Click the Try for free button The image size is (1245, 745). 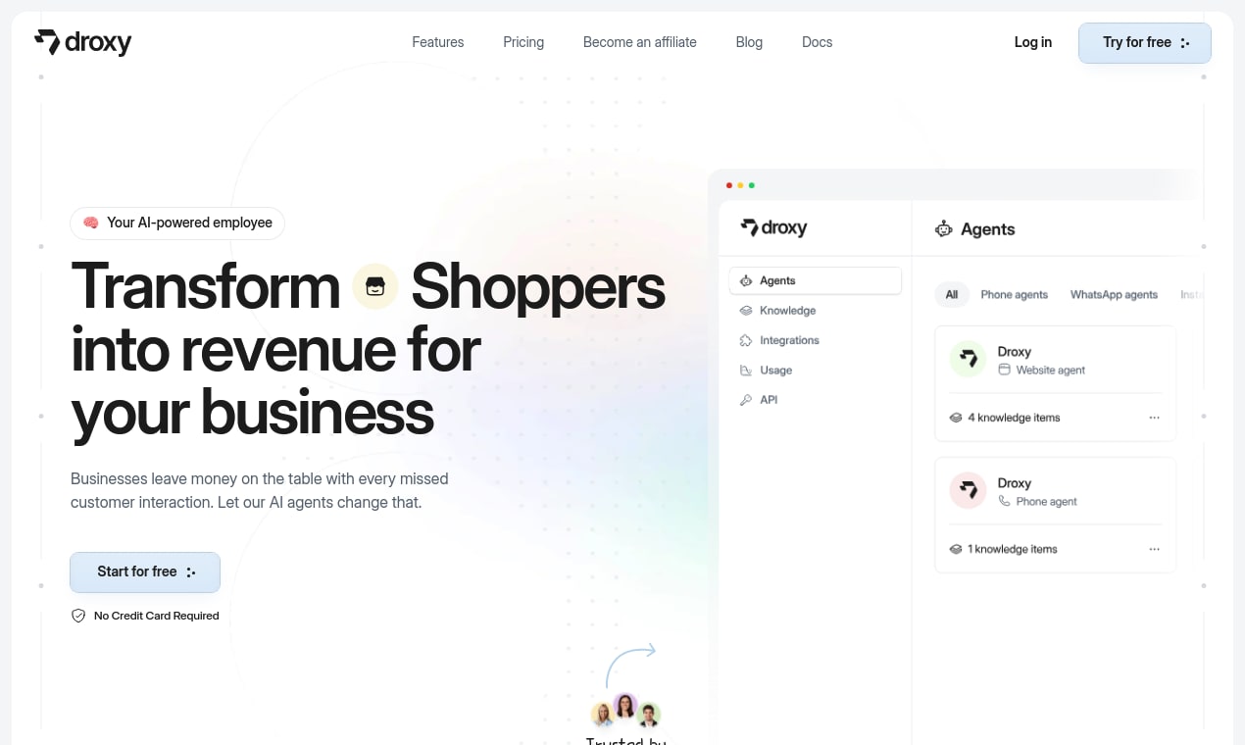point(1145,43)
